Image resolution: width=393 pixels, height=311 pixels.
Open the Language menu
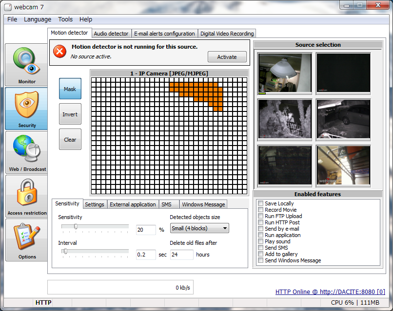pos(38,19)
